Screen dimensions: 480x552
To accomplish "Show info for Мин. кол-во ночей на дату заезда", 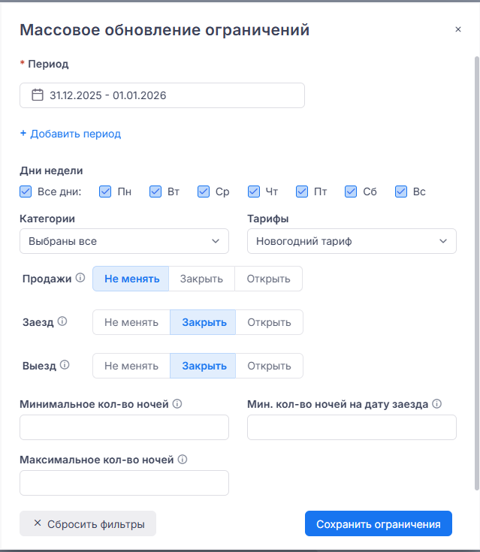I will [436, 404].
